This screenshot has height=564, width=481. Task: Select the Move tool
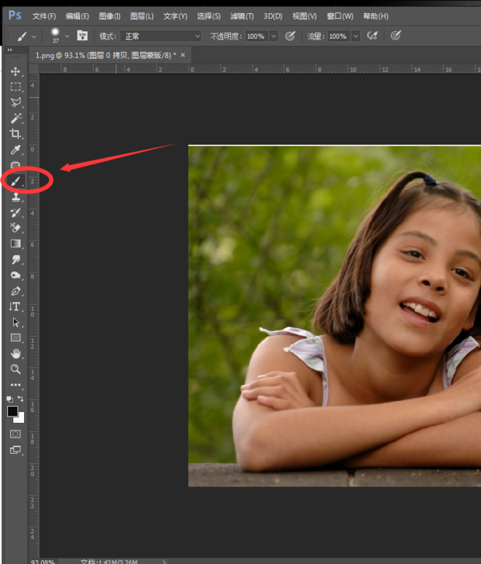(x=16, y=71)
